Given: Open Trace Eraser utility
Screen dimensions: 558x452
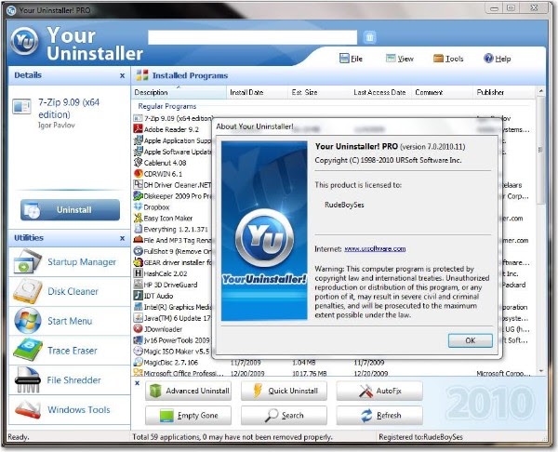Looking at the screenshot, I should coord(70,351).
